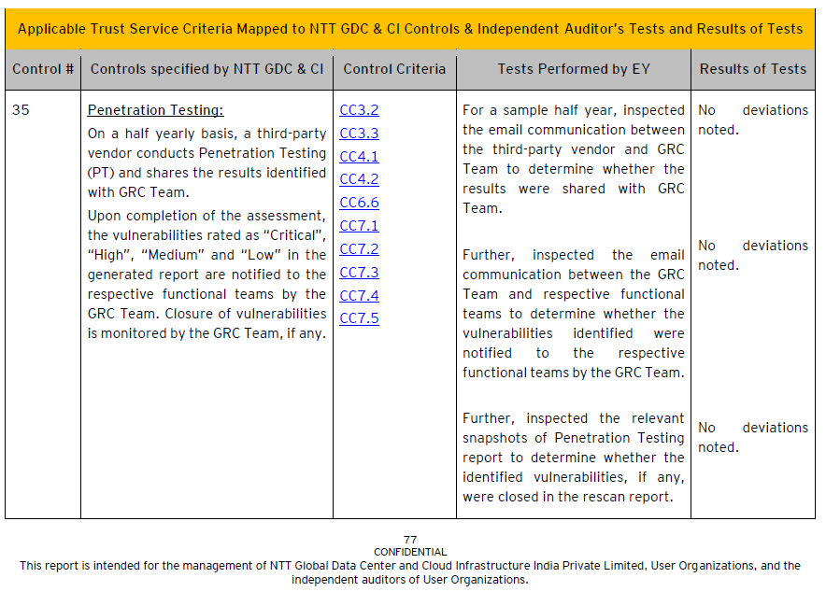Select the "Control Criteria" column header
The image size is (826, 606).
[x=394, y=69]
